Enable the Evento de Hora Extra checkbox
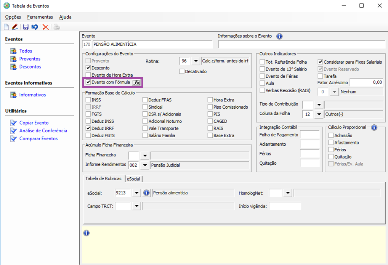This screenshot has height=265, width=388. pos(88,75)
